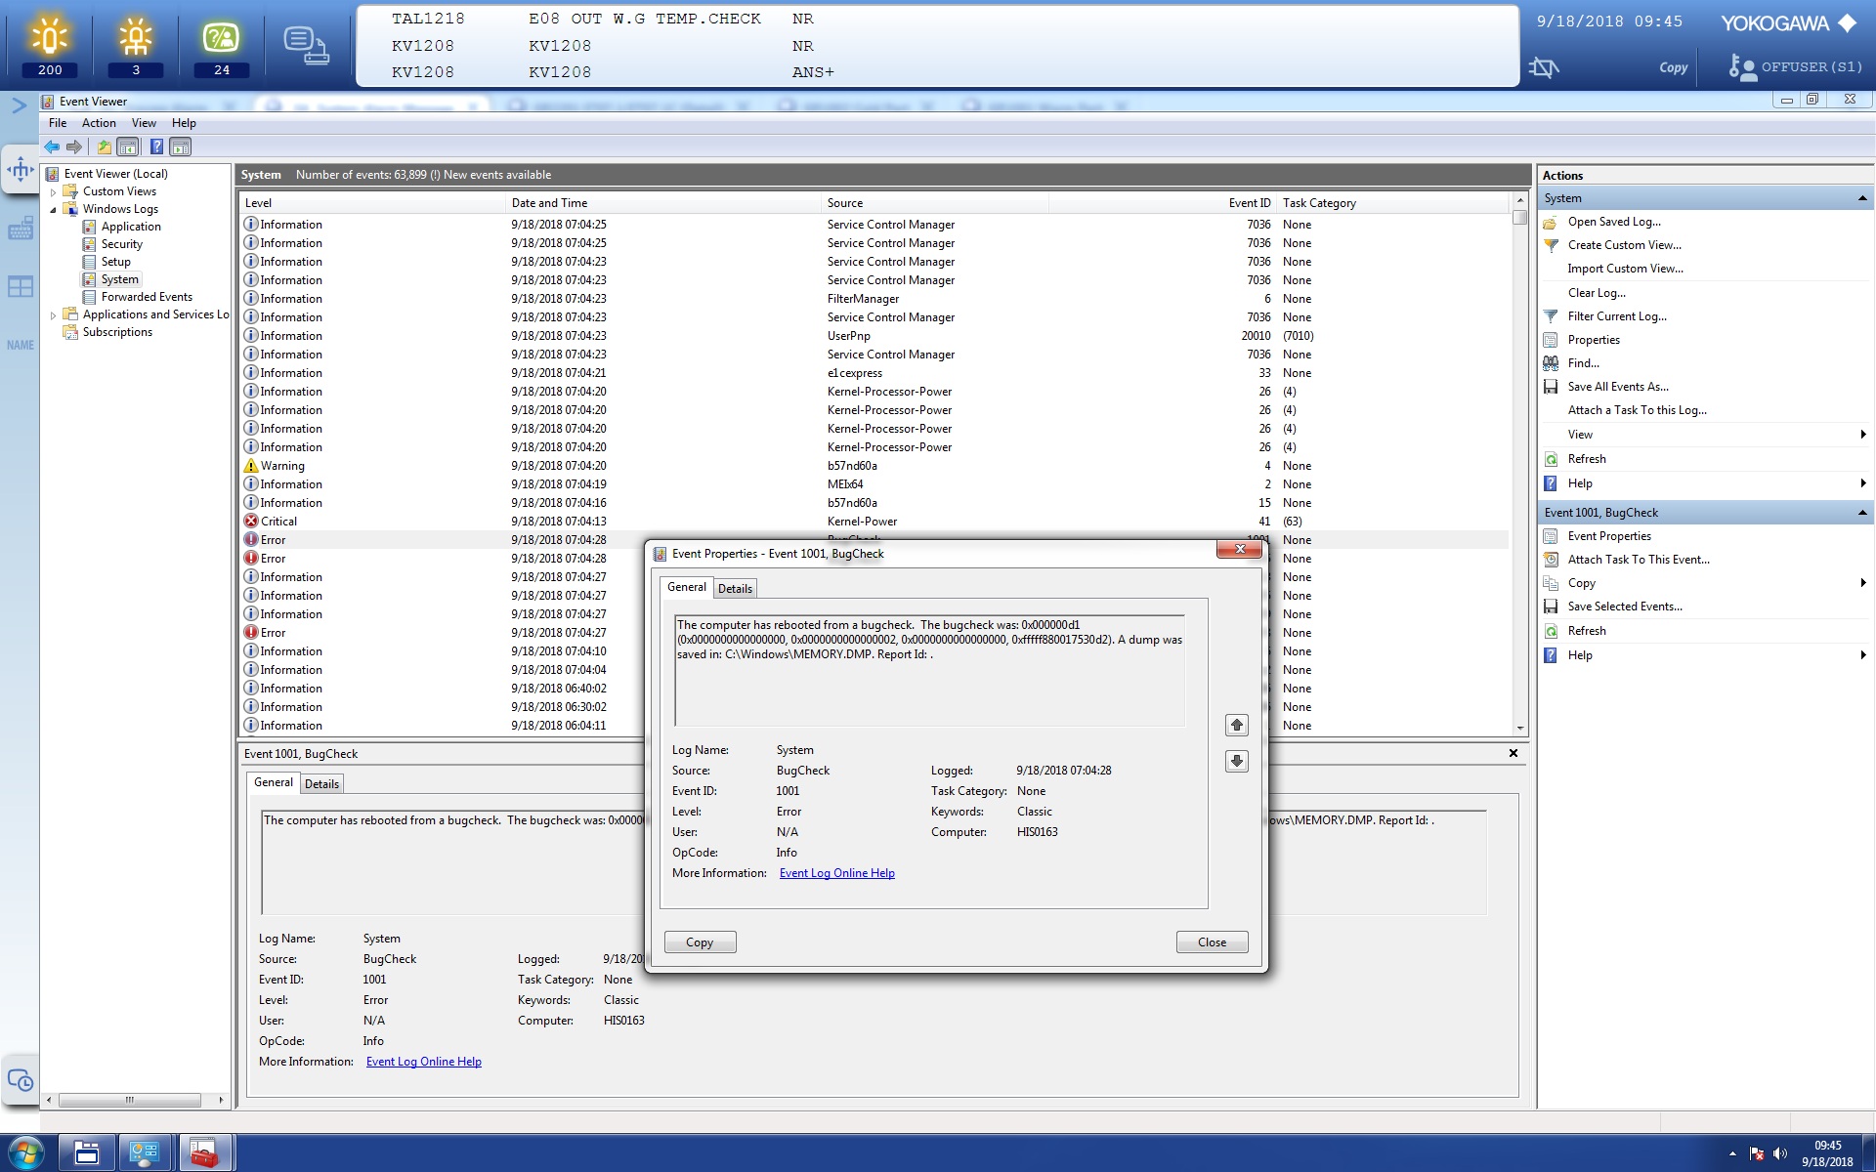Viewport: 1876px width, 1172px height.
Task: Select the Security log in tree
Action: point(121,244)
